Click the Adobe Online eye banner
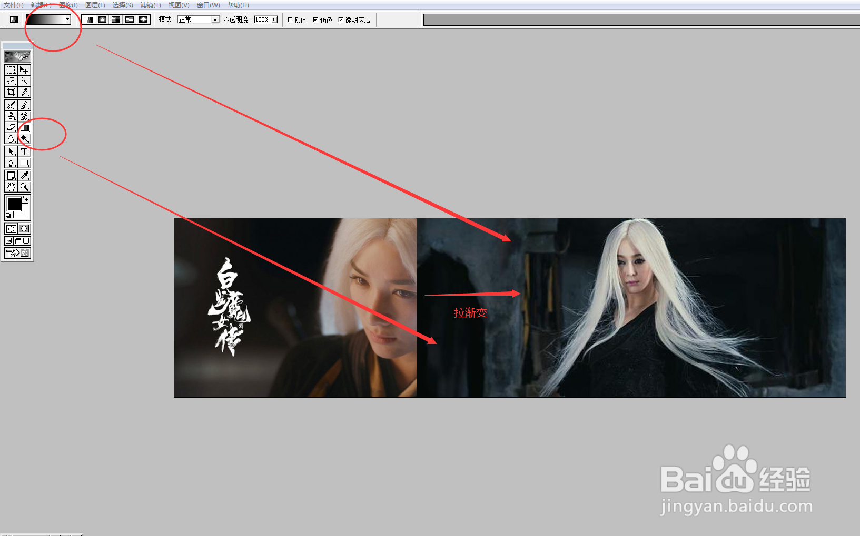 [17, 56]
